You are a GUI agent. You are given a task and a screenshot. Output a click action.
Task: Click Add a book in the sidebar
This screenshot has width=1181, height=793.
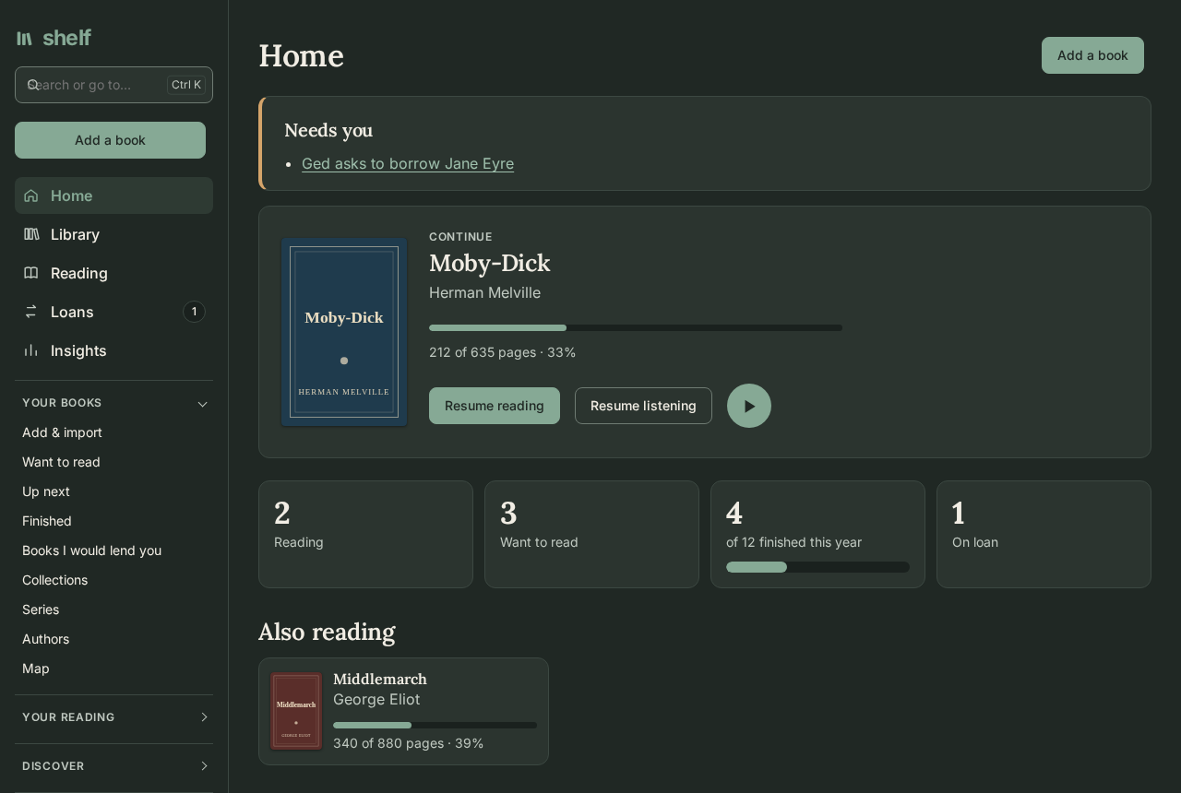tap(110, 140)
